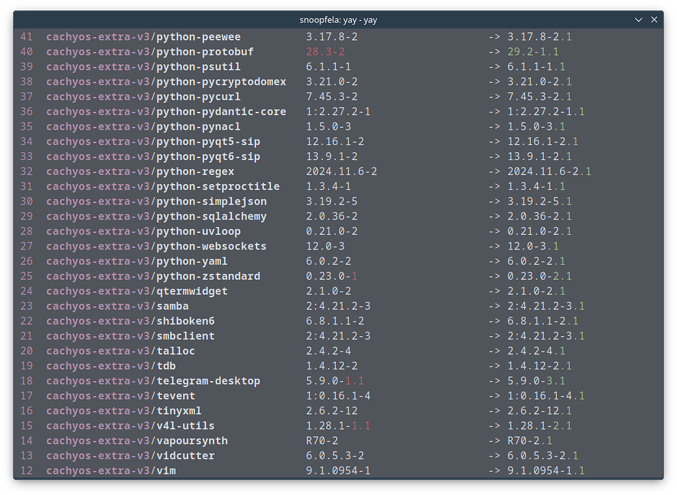Select package name vidcutter
The height and width of the screenshot is (495, 677).
(186, 456)
